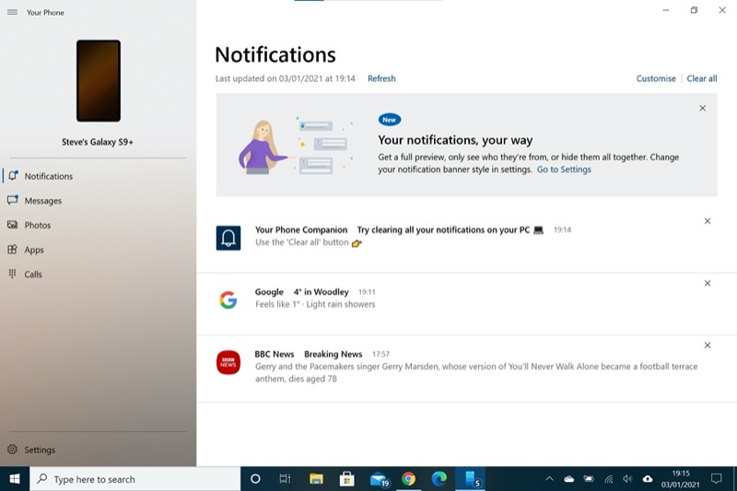Dismiss the Your Phone Companion notification
This screenshot has height=491, width=737.
click(x=707, y=221)
